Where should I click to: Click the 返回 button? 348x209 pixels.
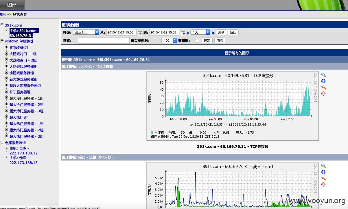[x=233, y=32]
